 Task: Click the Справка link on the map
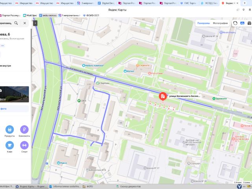click(x=246, y=182)
